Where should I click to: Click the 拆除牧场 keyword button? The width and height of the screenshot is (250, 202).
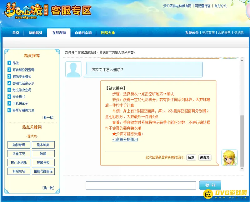point(19,171)
